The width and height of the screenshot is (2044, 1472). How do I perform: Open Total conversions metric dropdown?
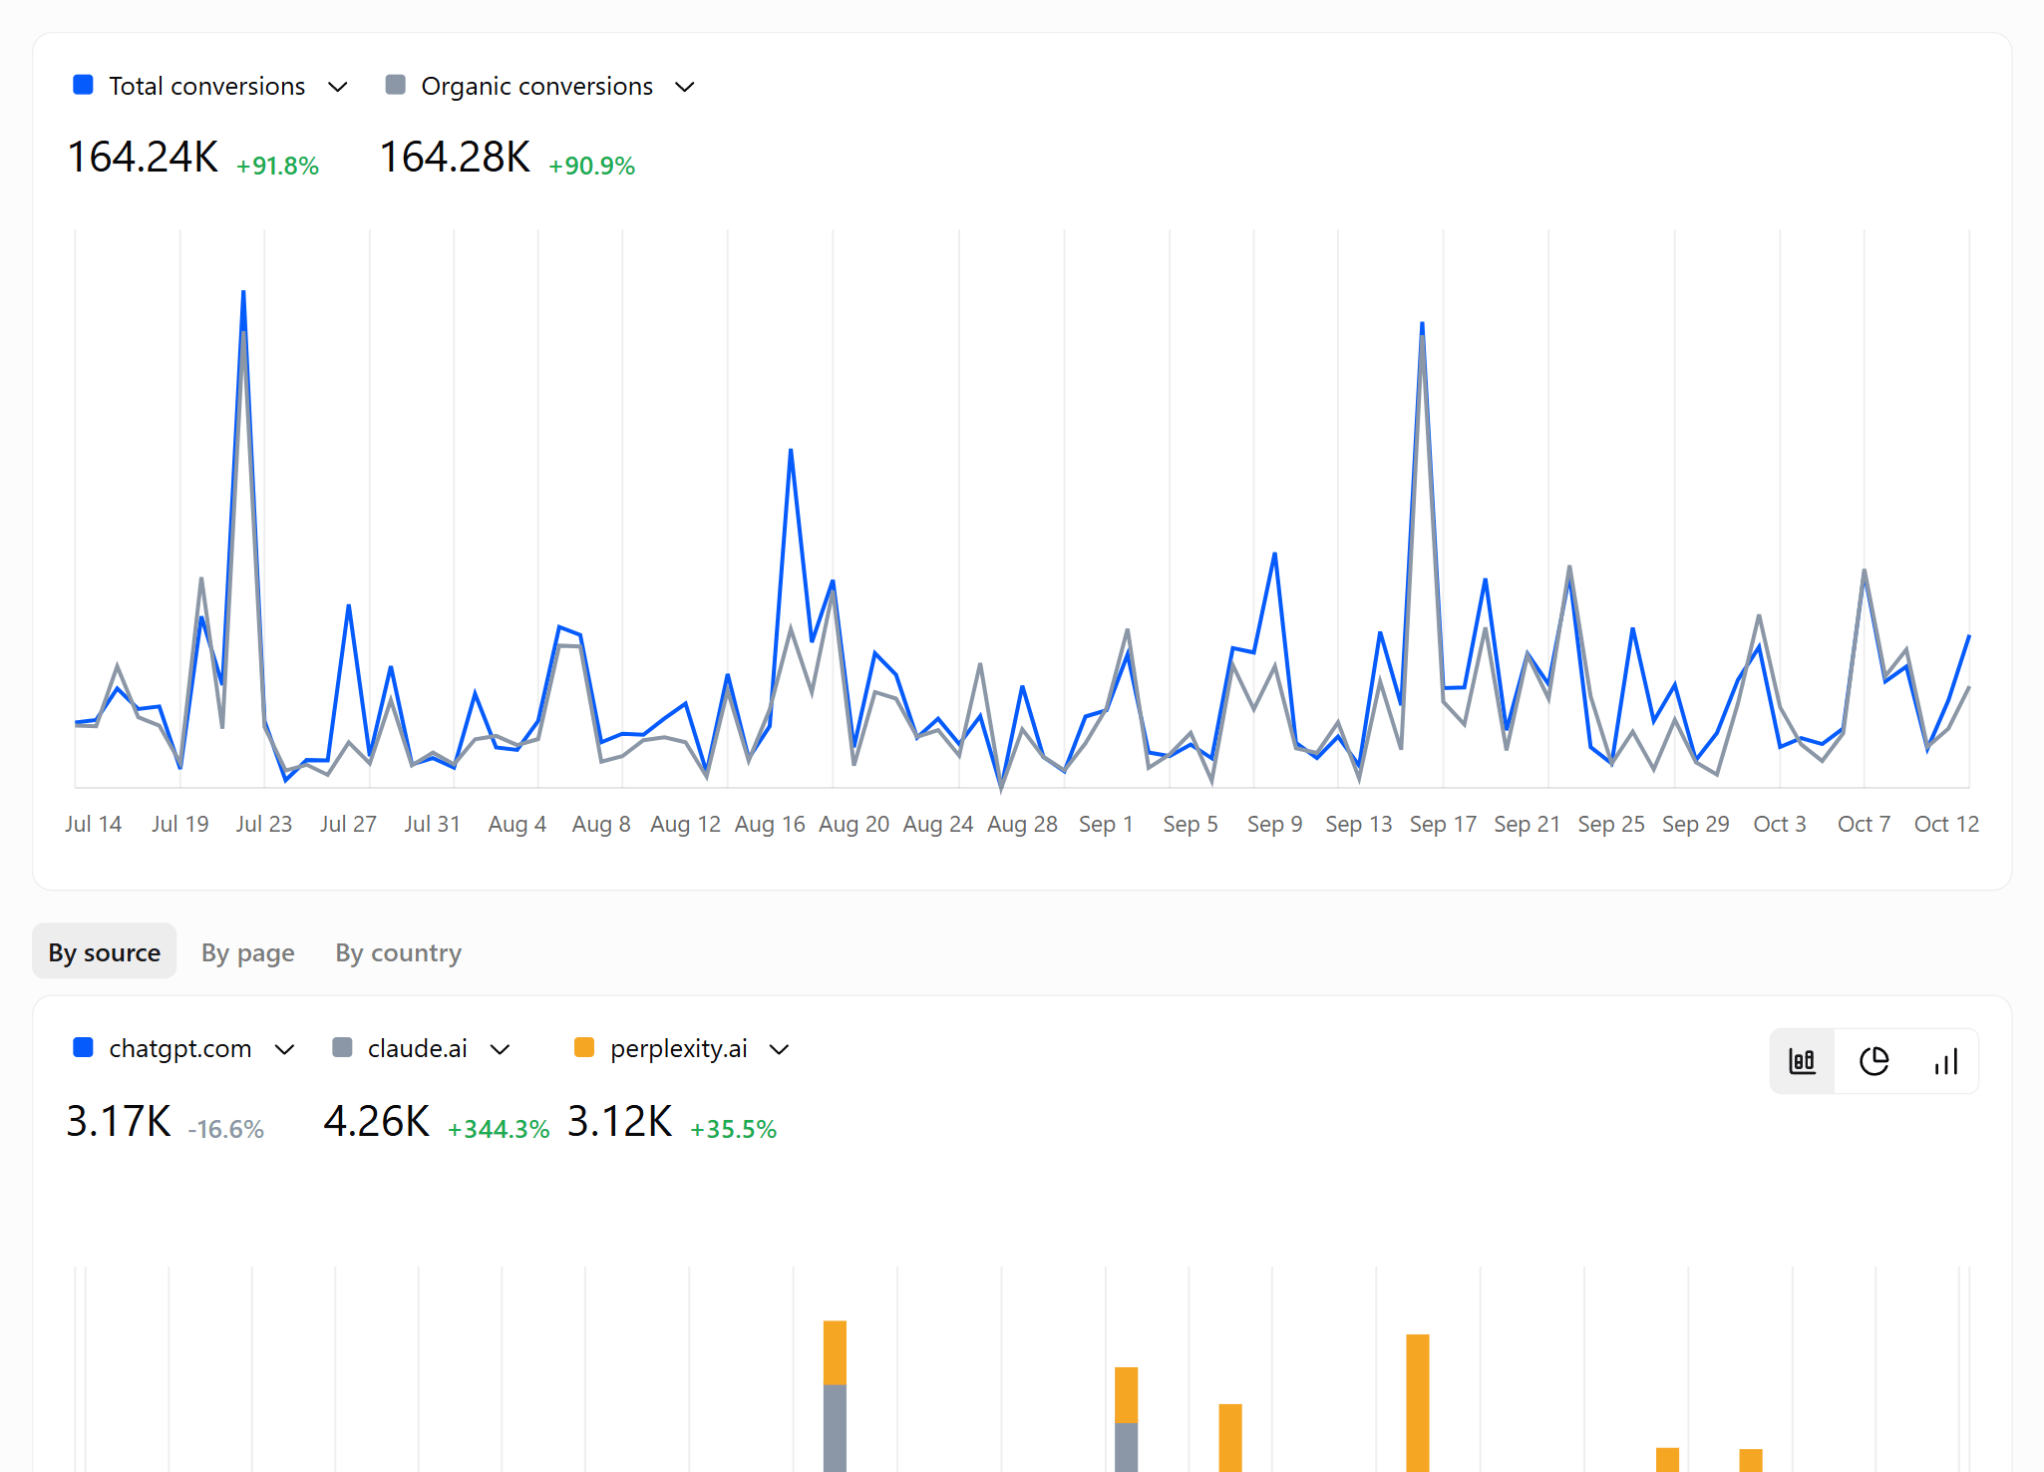coord(338,87)
